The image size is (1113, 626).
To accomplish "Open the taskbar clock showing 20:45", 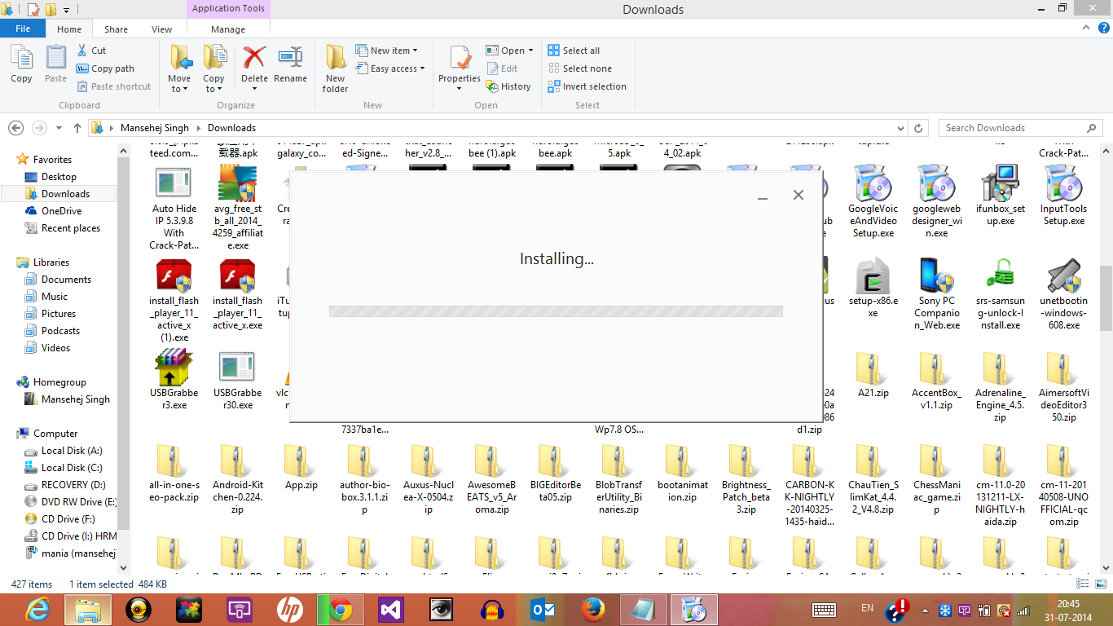I will tap(1068, 610).
